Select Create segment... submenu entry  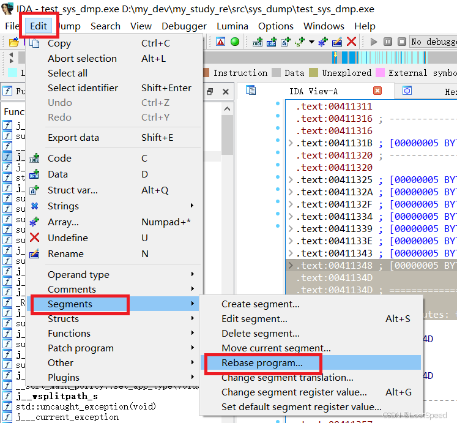(311, 304)
